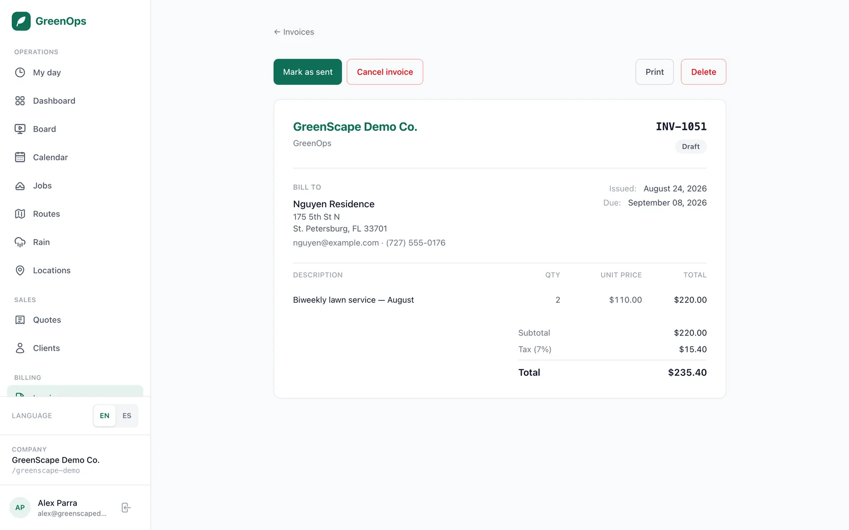849x530 pixels.
Task: Open the Locations section
Action: (x=75, y=270)
